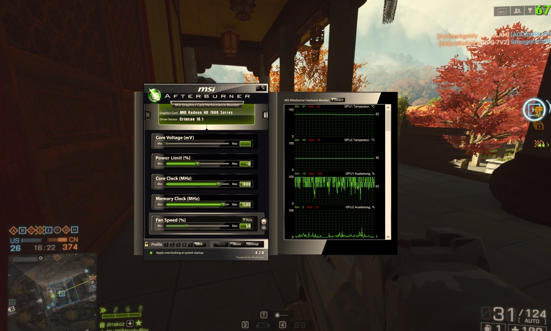Screen dimensions: 551x331
Task: Open the info panel with the i button
Action: click(265, 114)
